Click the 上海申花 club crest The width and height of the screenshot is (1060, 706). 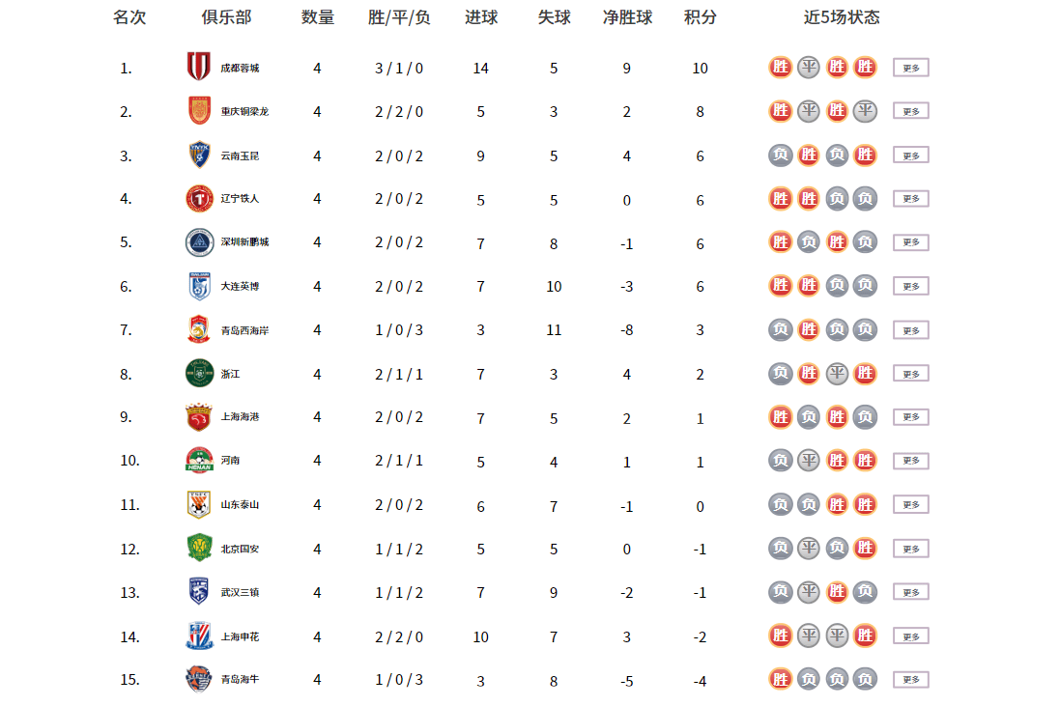(199, 636)
